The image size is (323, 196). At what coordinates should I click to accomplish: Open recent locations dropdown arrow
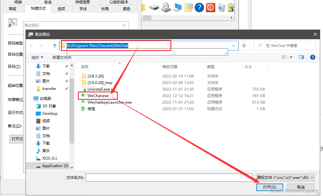[48, 46]
